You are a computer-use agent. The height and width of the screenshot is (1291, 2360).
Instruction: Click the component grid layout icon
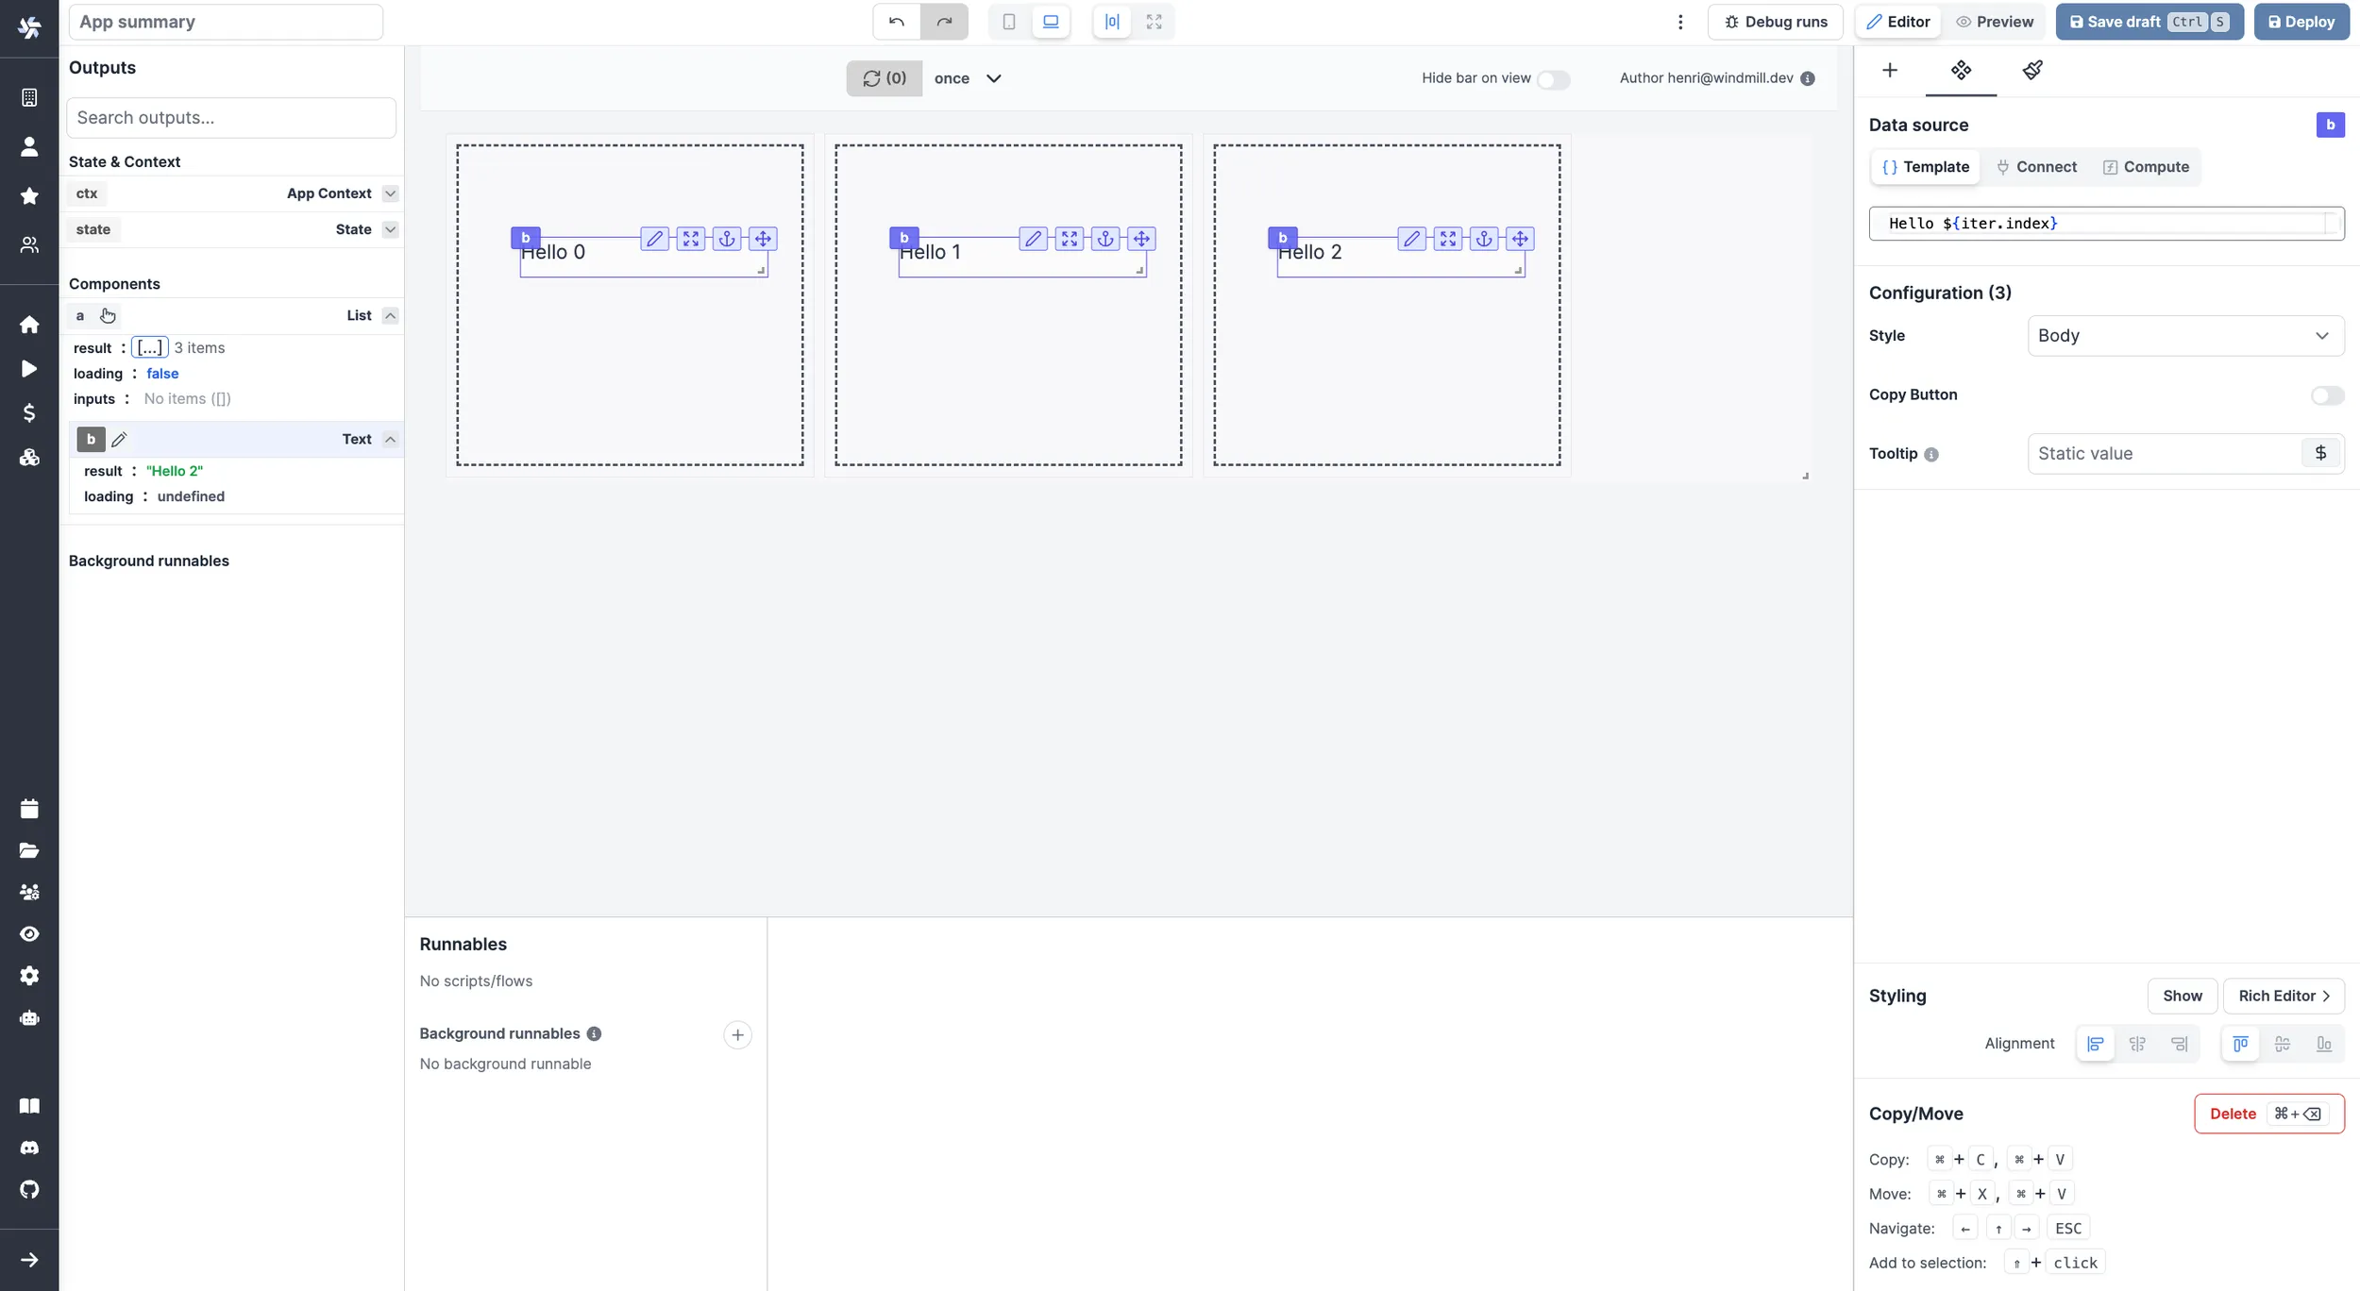pyautogui.click(x=1959, y=72)
